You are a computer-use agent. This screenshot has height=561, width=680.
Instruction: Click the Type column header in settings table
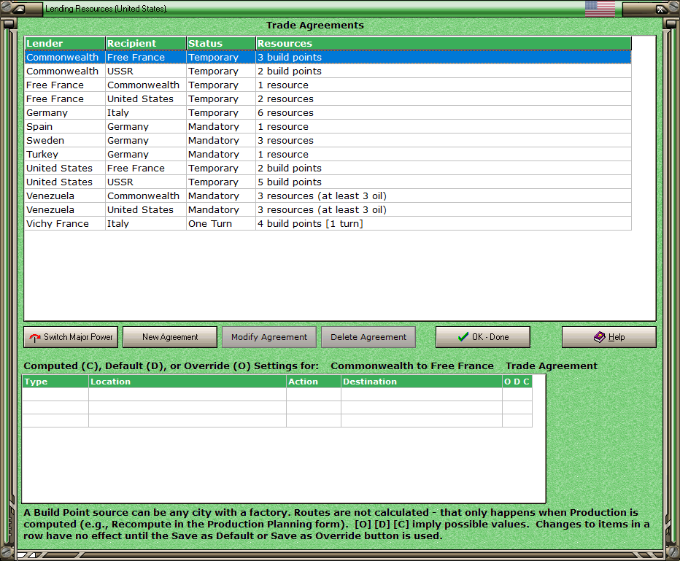click(x=55, y=382)
